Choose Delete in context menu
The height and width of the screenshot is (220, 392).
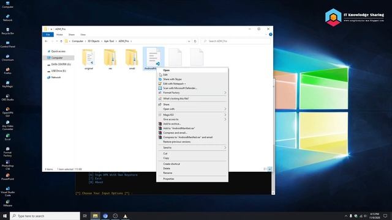(x=192, y=169)
